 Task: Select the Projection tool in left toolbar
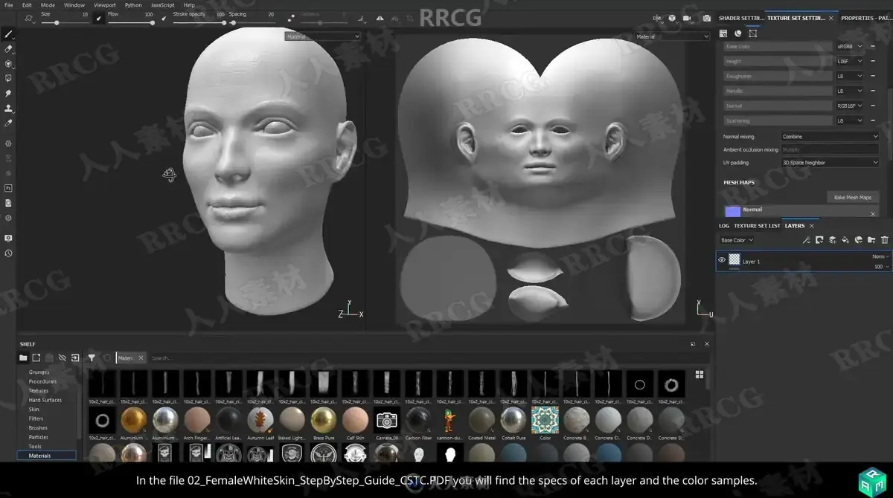(8, 63)
